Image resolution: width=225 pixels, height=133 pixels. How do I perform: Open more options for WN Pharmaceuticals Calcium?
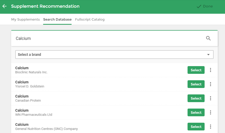(x=210, y=112)
